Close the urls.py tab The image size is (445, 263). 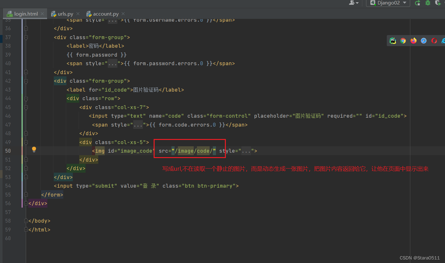point(78,14)
